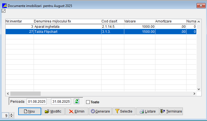Image resolution: width=207 pixels, height=121 pixels.
Task: Open Modific to edit selected asset
Action: [53, 111]
